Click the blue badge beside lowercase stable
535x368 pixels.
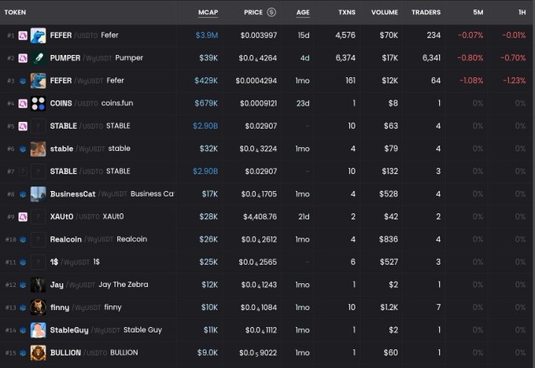click(23, 149)
